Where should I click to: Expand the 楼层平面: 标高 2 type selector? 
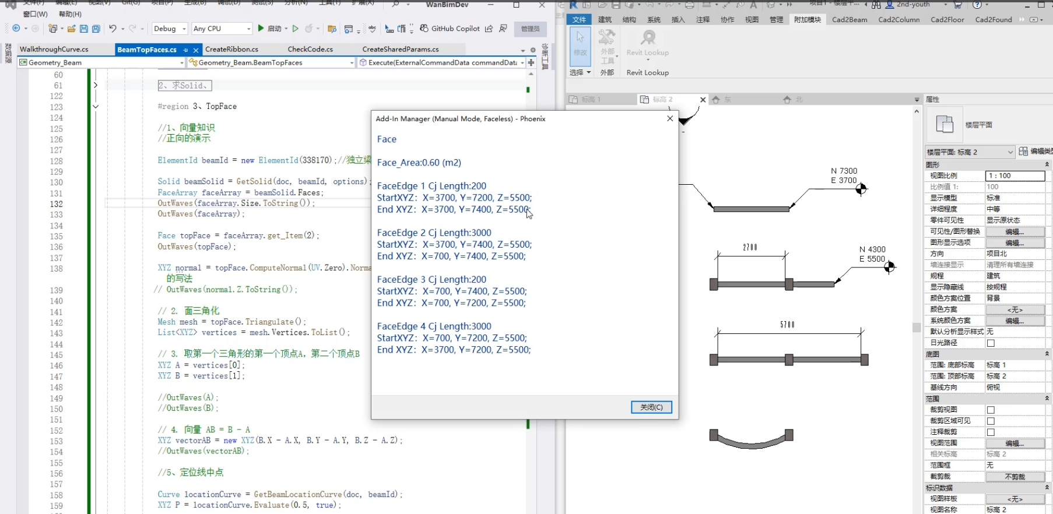(1010, 152)
